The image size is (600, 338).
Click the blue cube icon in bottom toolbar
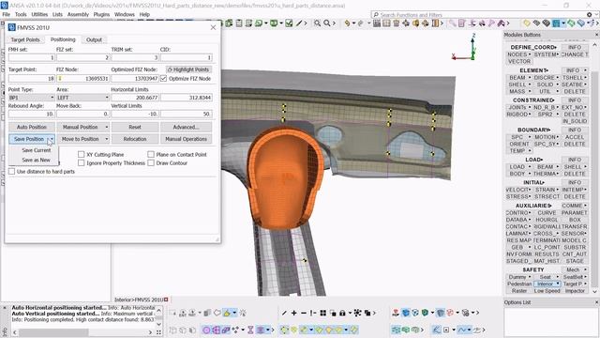pos(406,313)
